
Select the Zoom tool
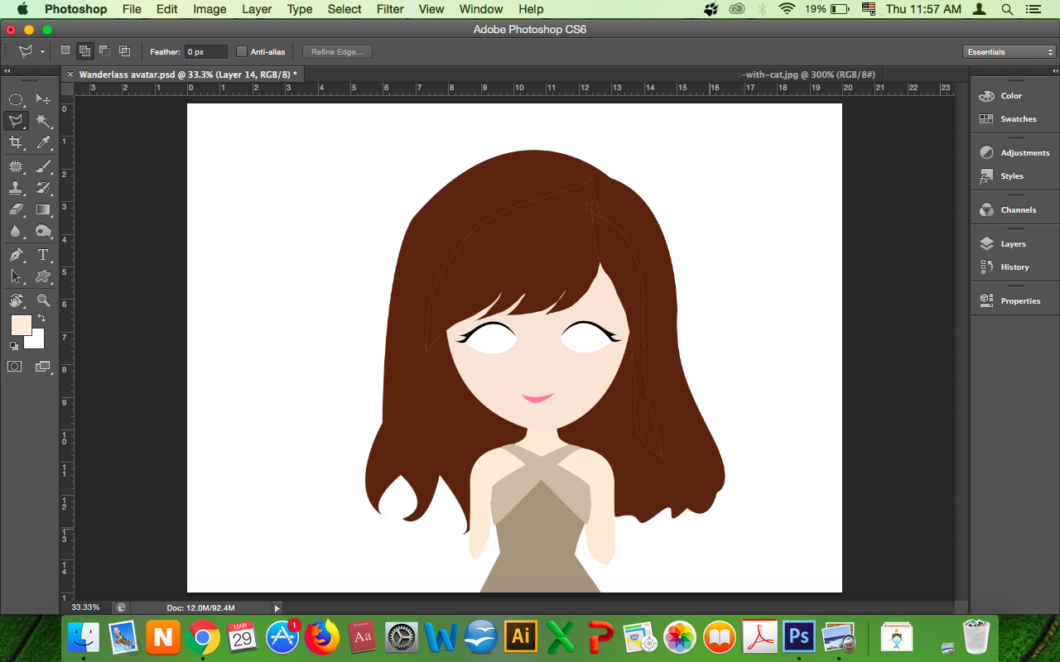[x=44, y=300]
